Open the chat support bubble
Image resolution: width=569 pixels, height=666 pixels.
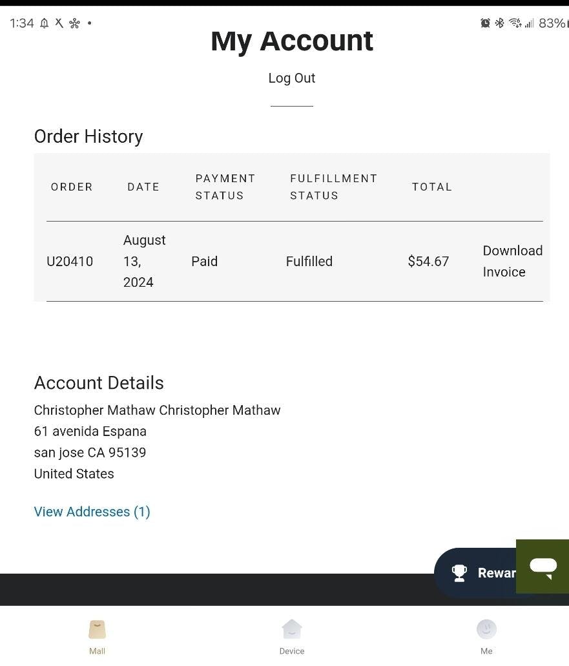(x=543, y=567)
